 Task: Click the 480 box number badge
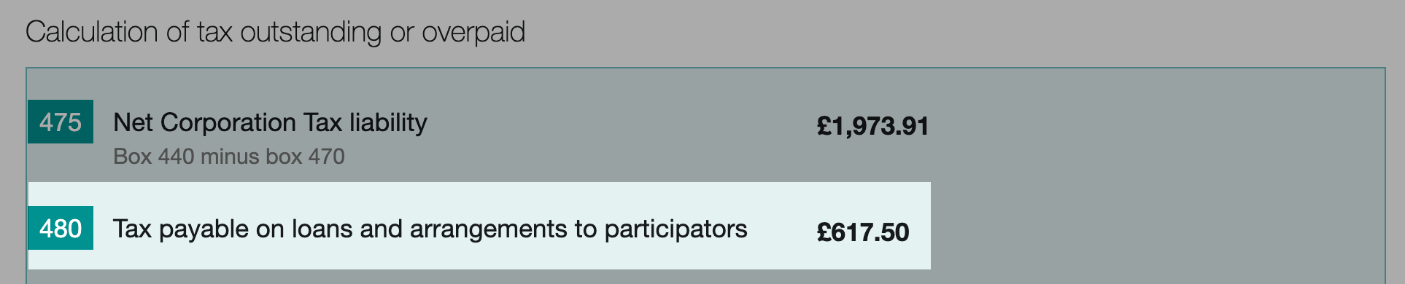(61, 228)
